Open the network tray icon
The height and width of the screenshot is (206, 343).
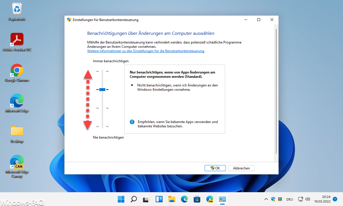(301, 199)
